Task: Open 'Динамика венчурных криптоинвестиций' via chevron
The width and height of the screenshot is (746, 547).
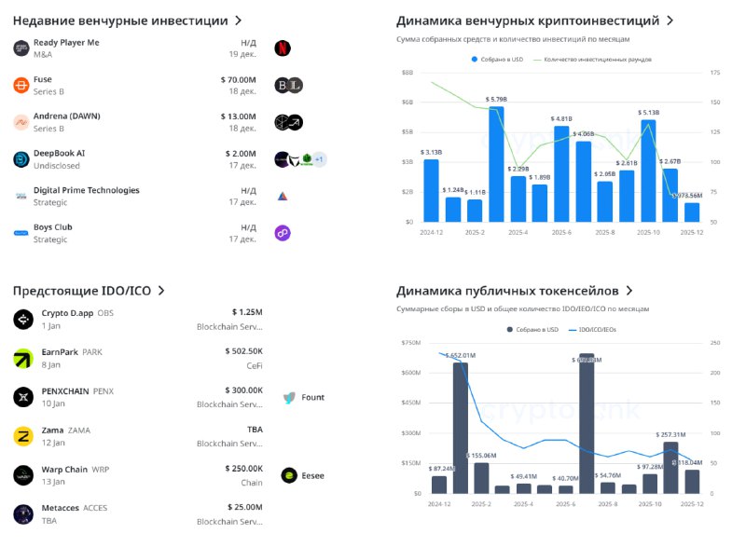Action: click(x=670, y=21)
